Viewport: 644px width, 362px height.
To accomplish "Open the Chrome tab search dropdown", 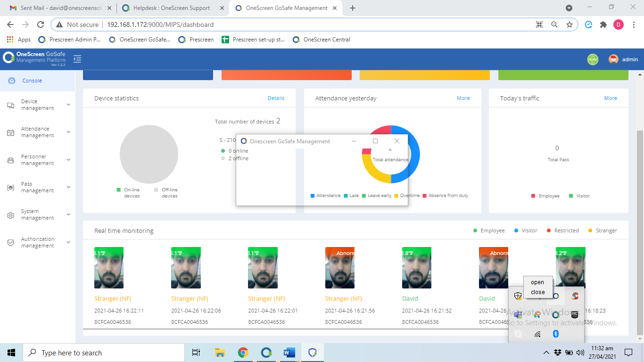I will (x=569, y=8).
